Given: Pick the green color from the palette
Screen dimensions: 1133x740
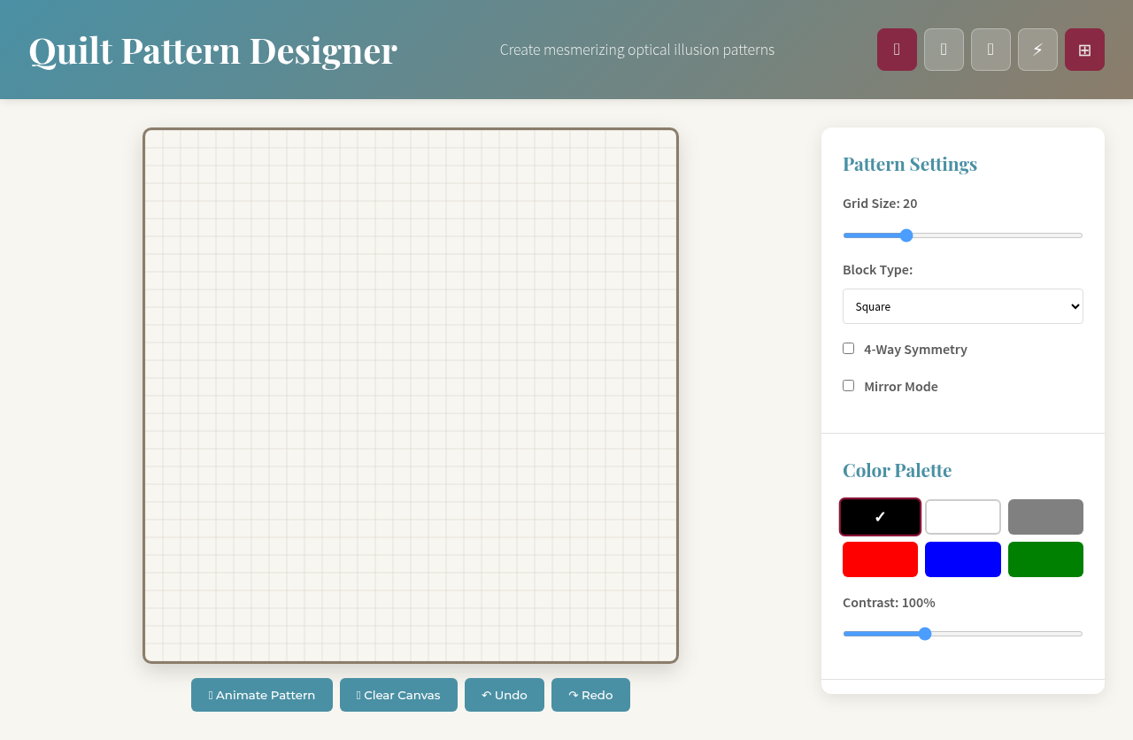Looking at the screenshot, I should 1045,559.
